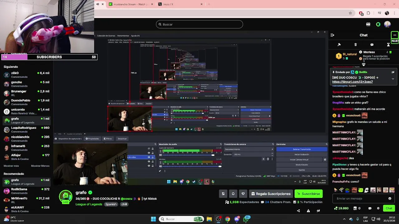
Task: Open Windows Start menu
Action: click(153, 219)
